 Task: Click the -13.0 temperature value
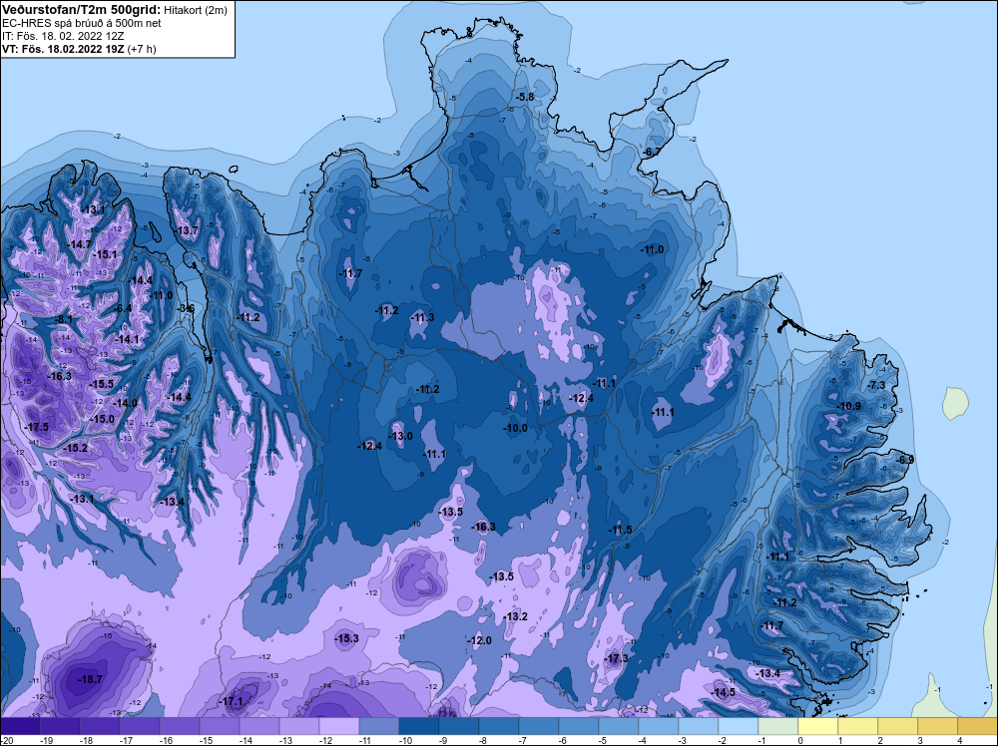coord(400,436)
